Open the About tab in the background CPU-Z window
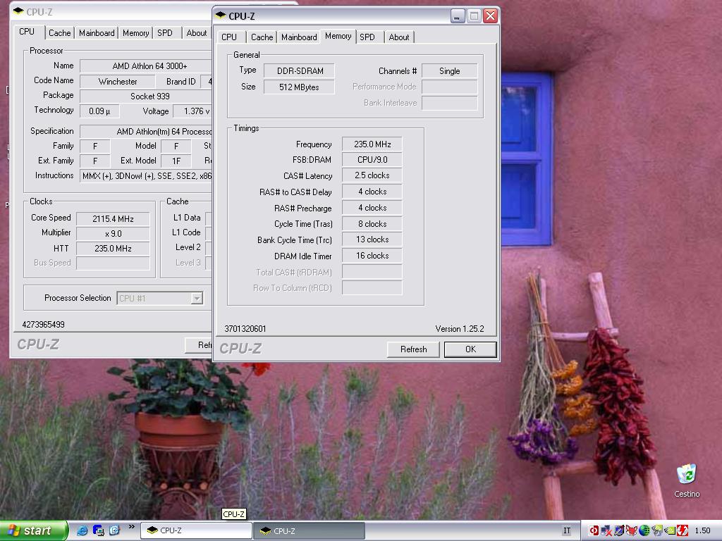This screenshot has width=722, height=541. tap(197, 32)
